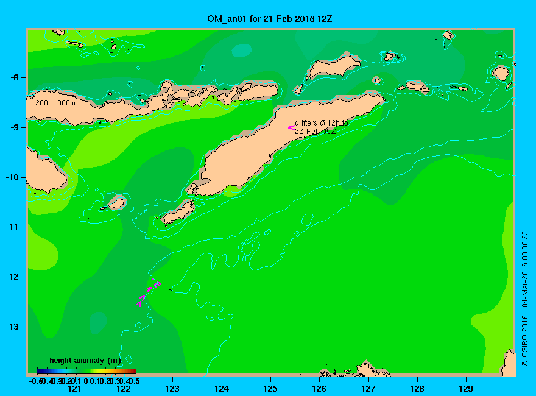Click the cyan contour legend line sample
Screen dimensions: 536x396
pos(50,110)
